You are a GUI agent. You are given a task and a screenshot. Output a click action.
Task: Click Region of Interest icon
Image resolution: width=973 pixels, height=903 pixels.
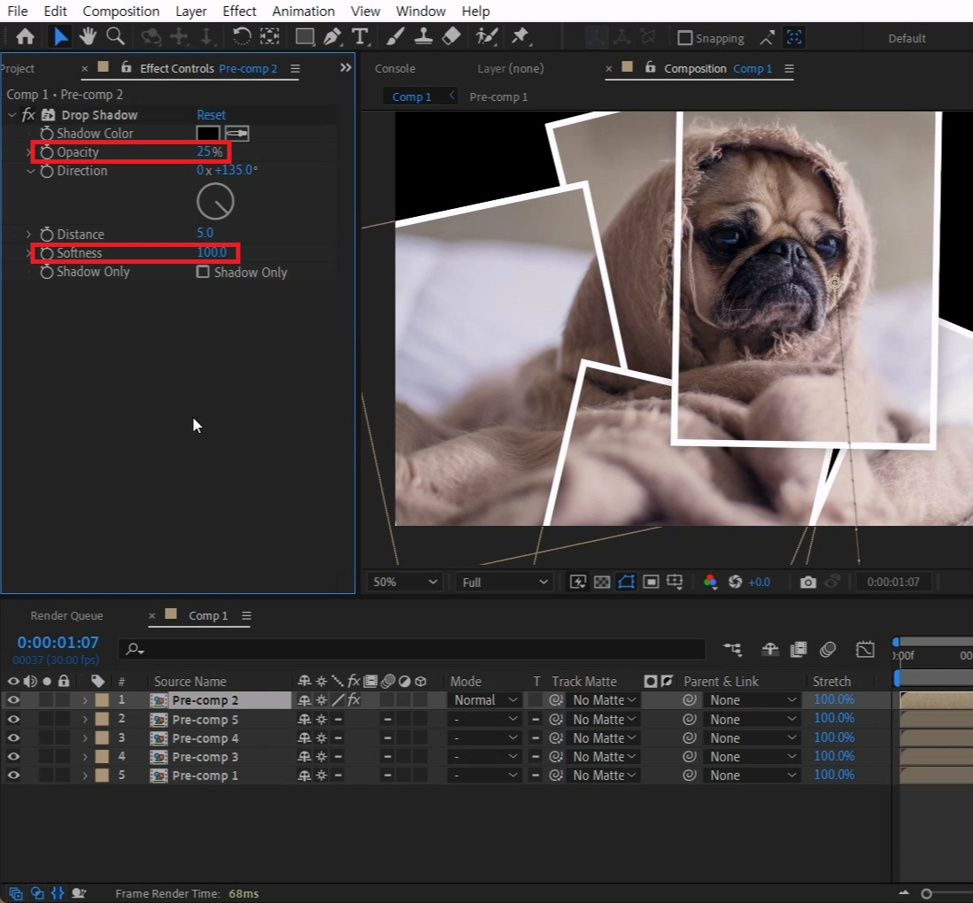[x=651, y=583]
